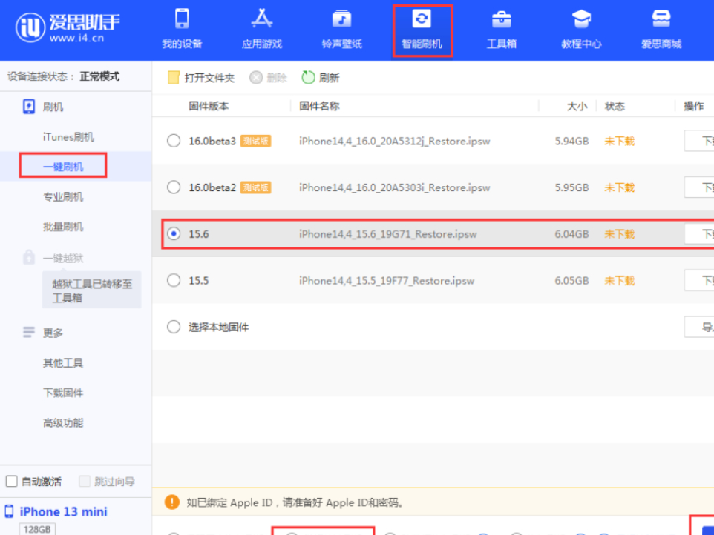Open the 爱思商城 section
Viewport: 714px width, 535px height.
click(661, 30)
